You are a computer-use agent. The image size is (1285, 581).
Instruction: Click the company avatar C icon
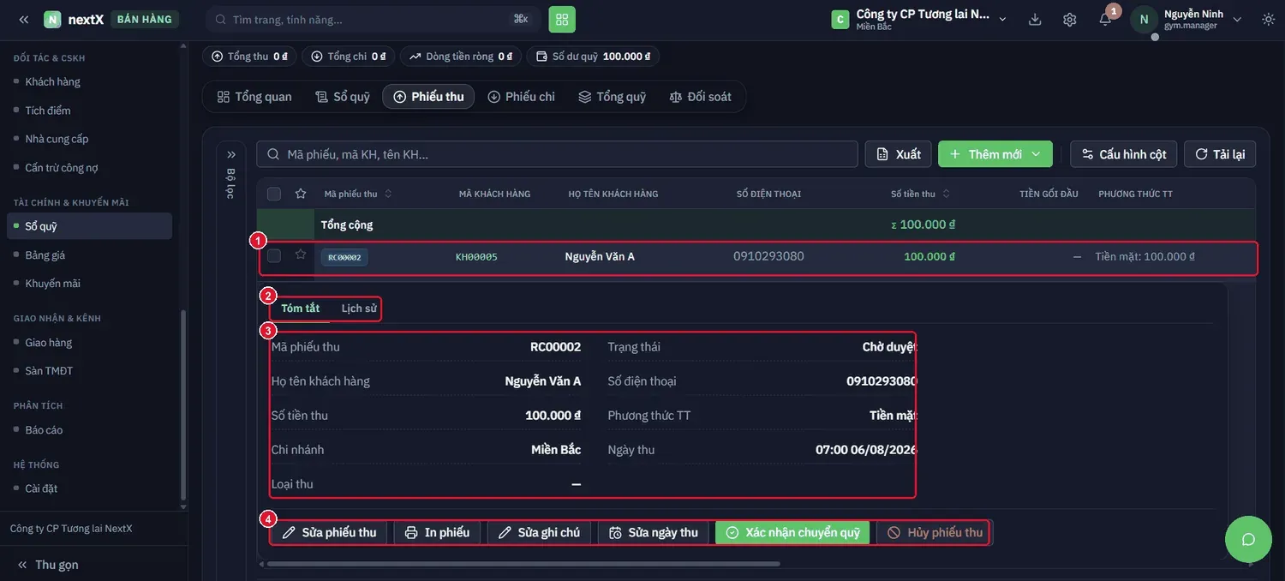click(840, 19)
